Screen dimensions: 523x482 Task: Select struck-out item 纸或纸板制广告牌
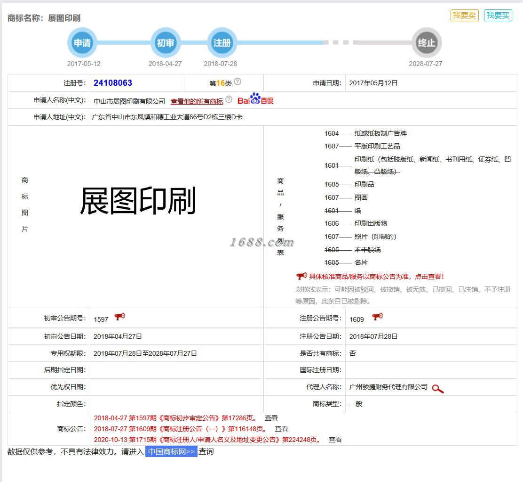click(380, 133)
